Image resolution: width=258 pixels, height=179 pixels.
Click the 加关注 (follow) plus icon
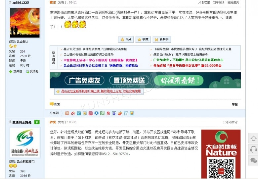point(16,71)
